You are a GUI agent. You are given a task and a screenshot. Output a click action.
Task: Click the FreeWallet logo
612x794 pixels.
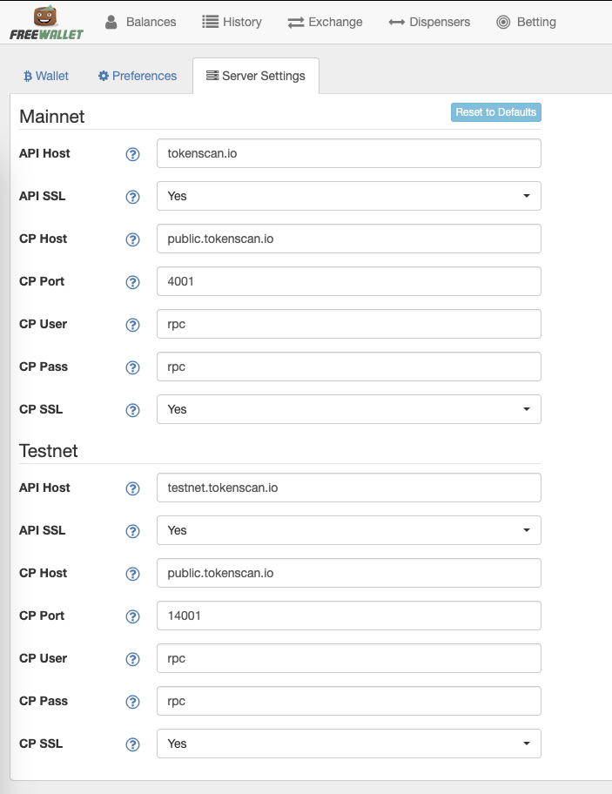(x=46, y=24)
